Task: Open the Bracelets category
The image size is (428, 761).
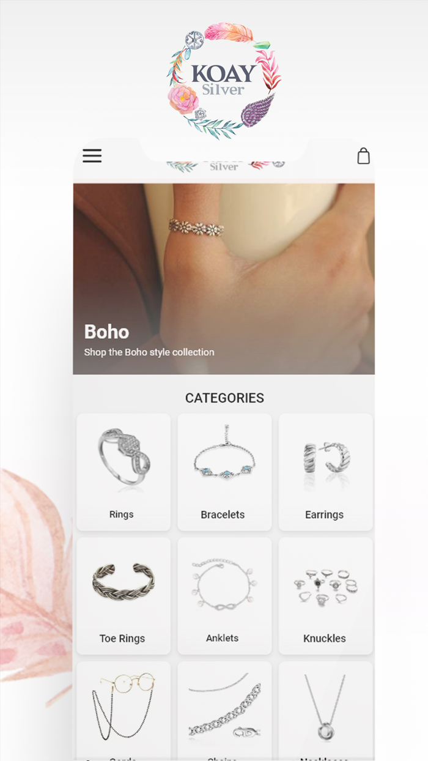Action: click(224, 472)
